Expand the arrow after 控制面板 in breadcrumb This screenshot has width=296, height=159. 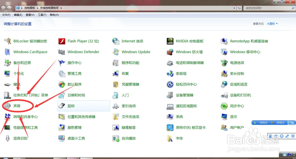(x=37, y=8)
